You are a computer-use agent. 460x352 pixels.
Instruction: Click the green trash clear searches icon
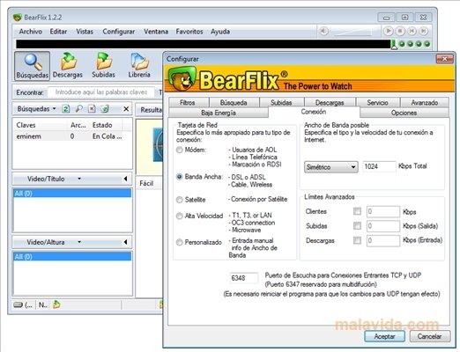pyautogui.click(x=104, y=109)
